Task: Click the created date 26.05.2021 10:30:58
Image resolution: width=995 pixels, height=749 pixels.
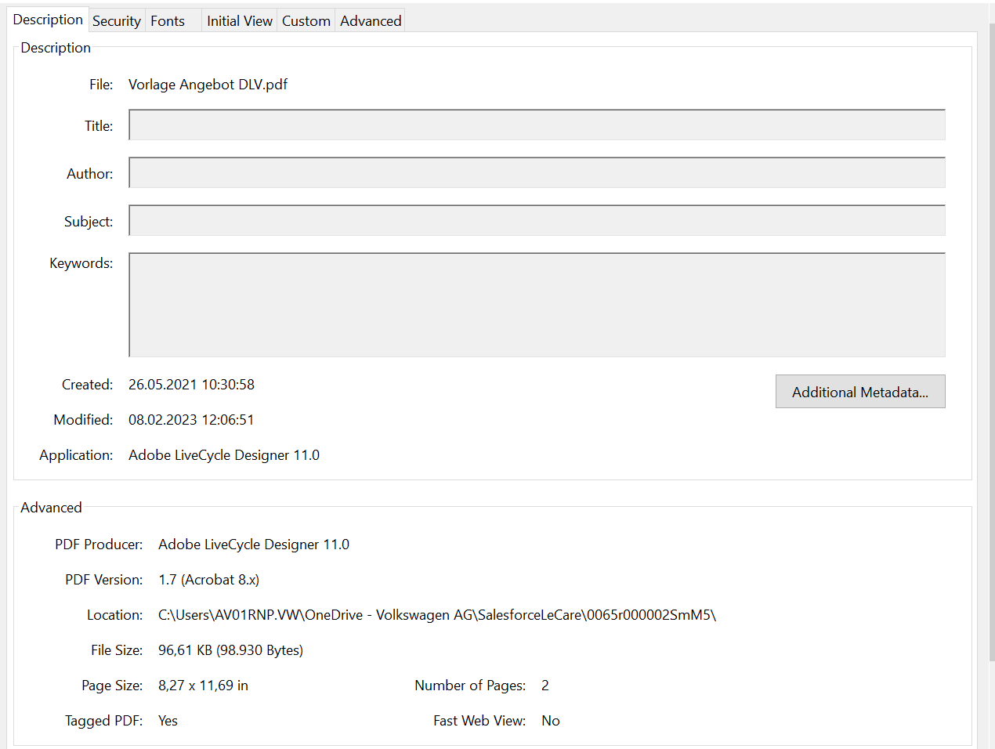Action: (x=191, y=385)
